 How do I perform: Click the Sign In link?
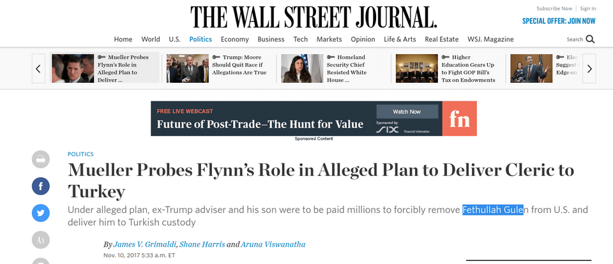coord(588,8)
